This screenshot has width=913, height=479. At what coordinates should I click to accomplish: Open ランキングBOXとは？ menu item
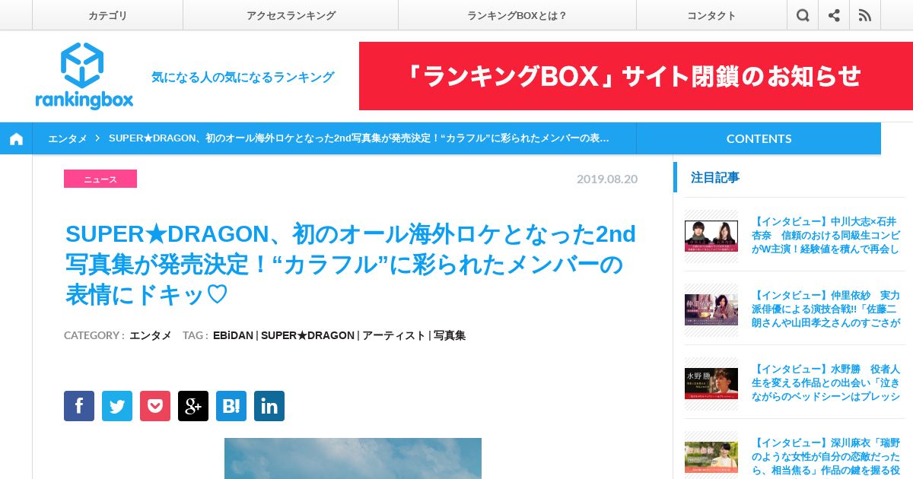click(x=517, y=15)
